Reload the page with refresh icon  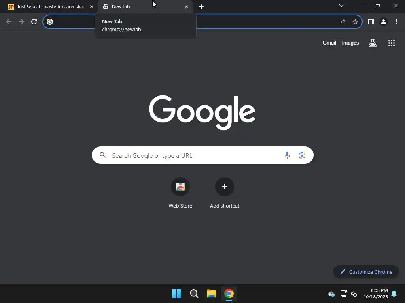click(x=34, y=22)
